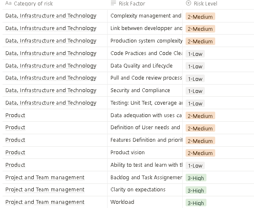Open the Category of risk column header
The width and height of the screenshot is (254, 208).
click(x=33, y=4)
